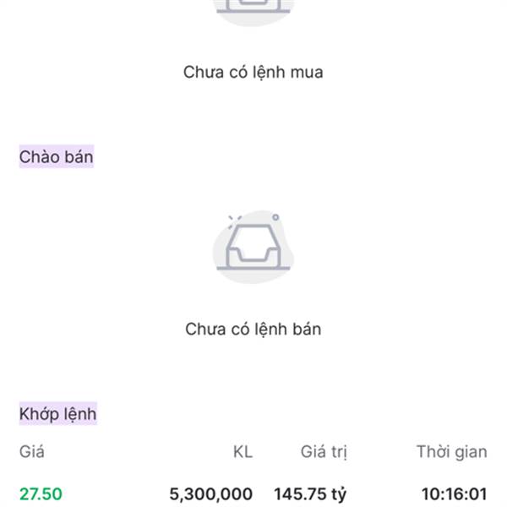Tap the green 27.50 matched price

pyautogui.click(x=41, y=494)
